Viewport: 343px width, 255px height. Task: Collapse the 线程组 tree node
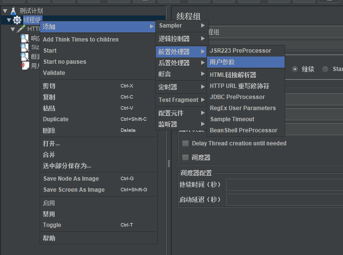[9, 20]
